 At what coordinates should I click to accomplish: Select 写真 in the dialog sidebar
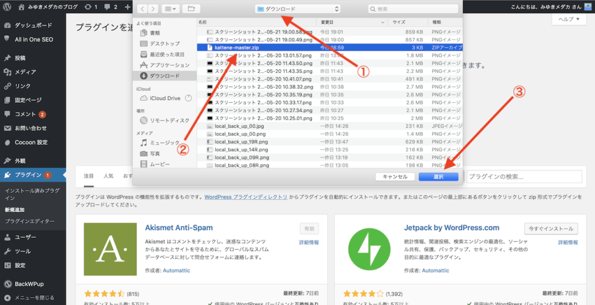tap(164, 153)
